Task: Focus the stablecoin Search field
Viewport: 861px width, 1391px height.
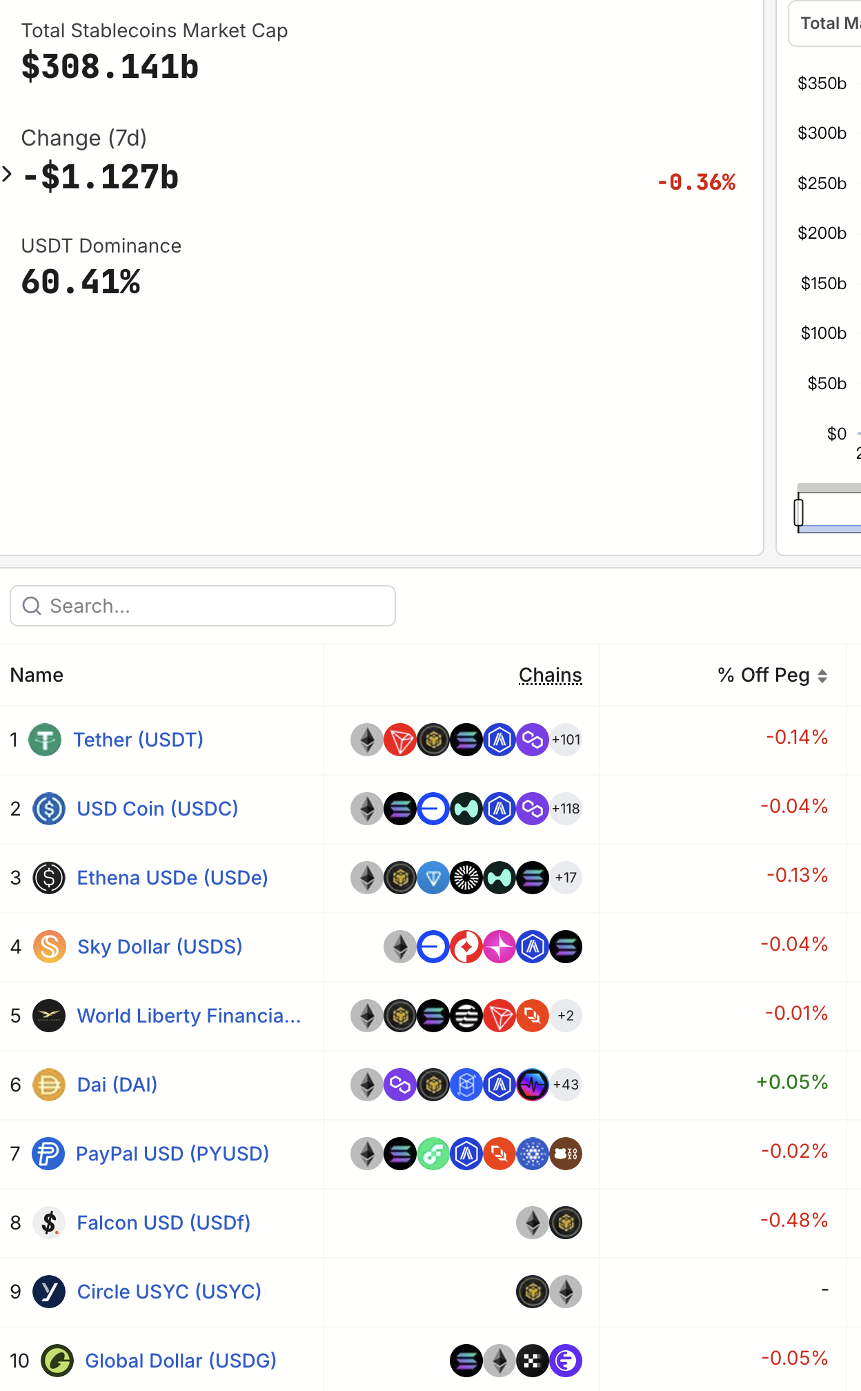Action: pyautogui.click(x=203, y=606)
